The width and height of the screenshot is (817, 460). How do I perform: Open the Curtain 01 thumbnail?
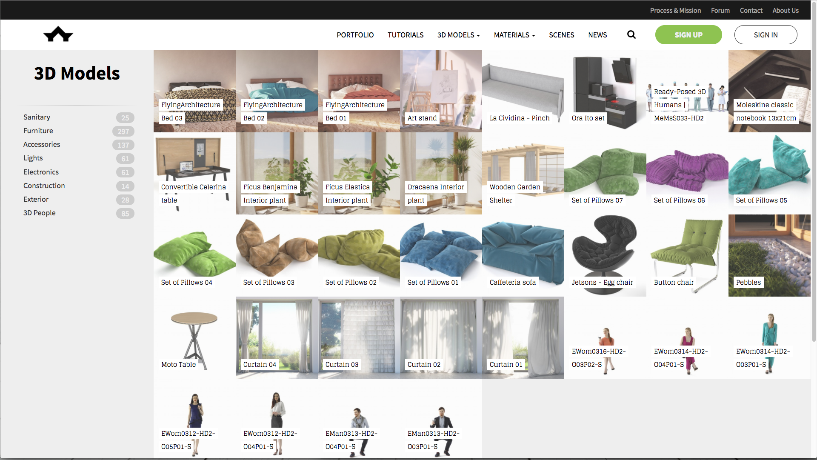[x=523, y=337]
